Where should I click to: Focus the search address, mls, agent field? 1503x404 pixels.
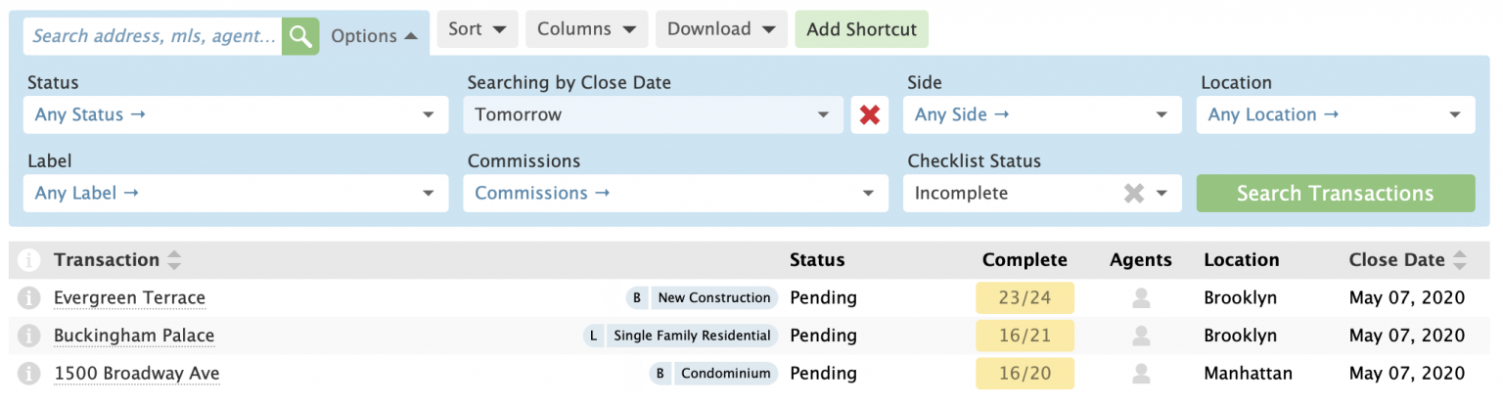pyautogui.click(x=154, y=36)
